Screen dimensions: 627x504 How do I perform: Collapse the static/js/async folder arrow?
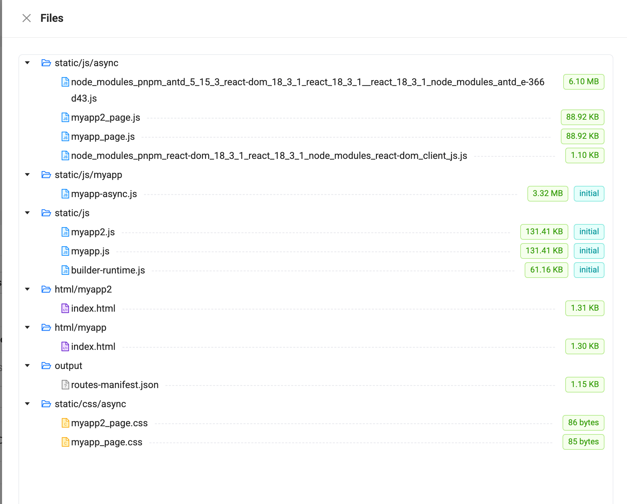click(27, 63)
